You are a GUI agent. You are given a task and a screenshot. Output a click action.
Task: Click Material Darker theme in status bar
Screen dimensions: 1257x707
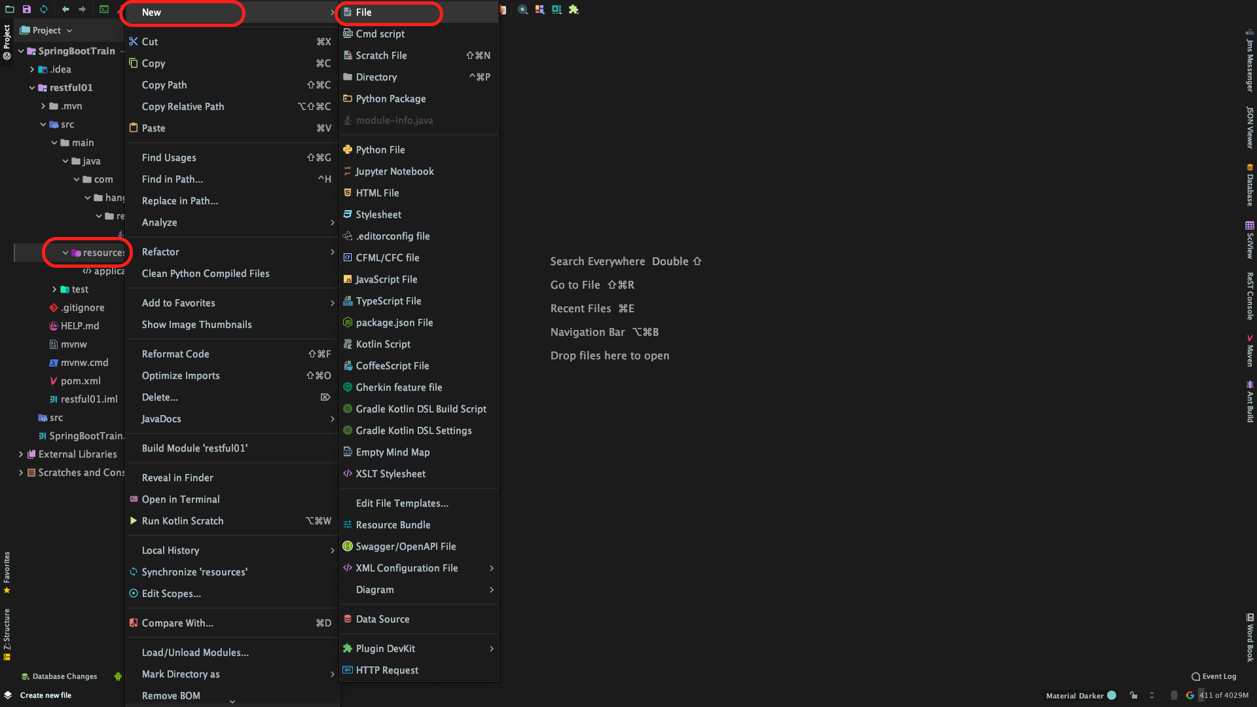coord(1074,695)
